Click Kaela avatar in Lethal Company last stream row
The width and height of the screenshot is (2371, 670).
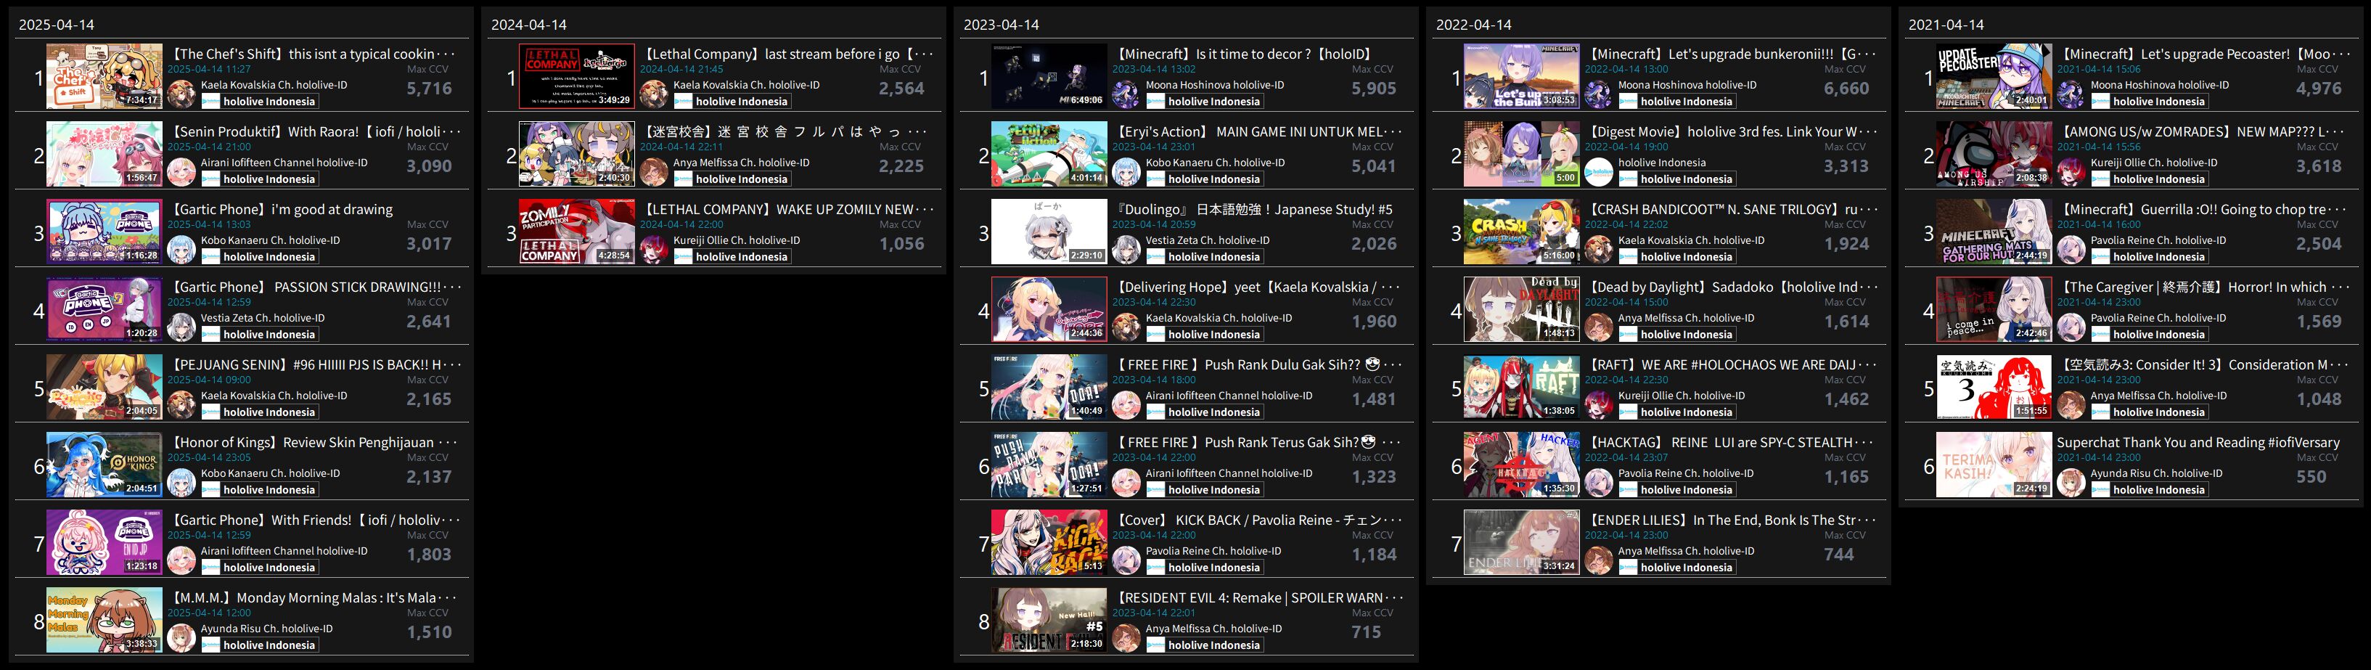point(653,94)
